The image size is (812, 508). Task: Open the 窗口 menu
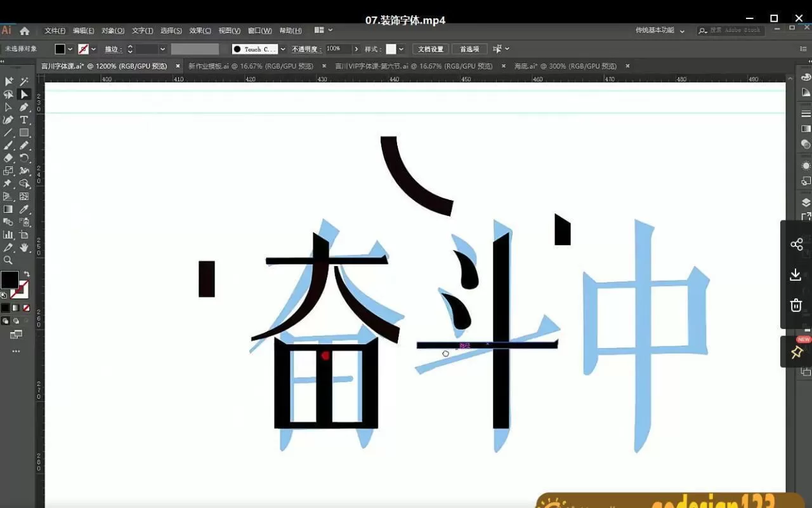pos(258,30)
